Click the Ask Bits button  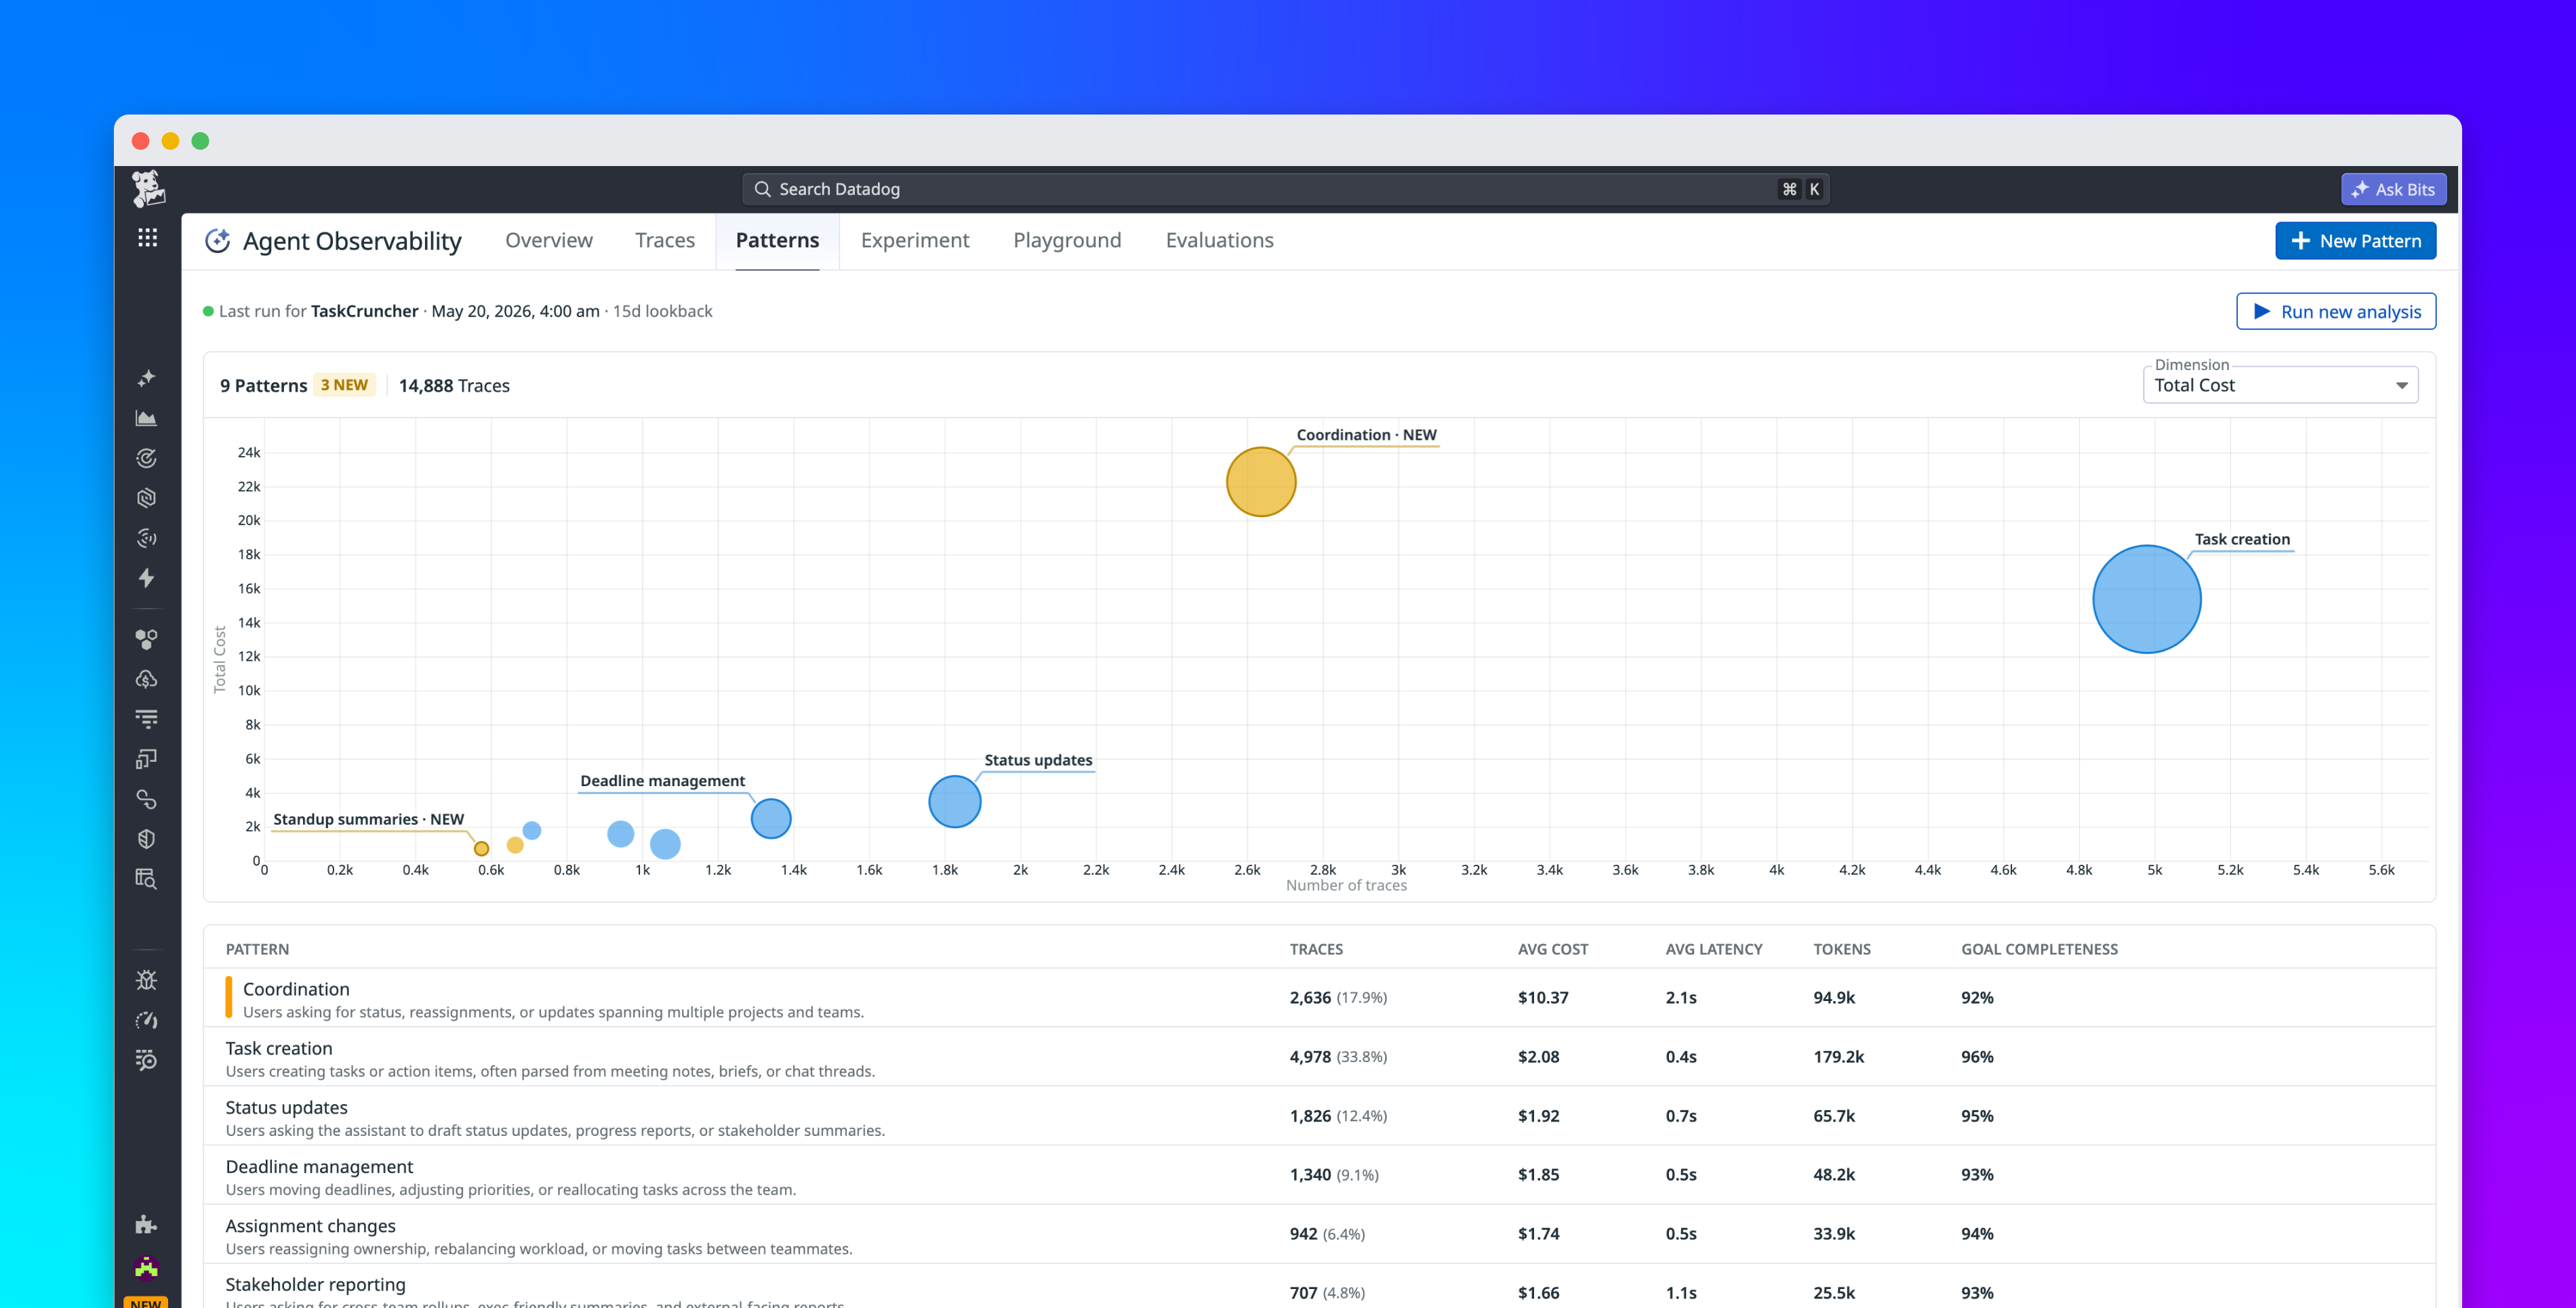coord(2393,189)
